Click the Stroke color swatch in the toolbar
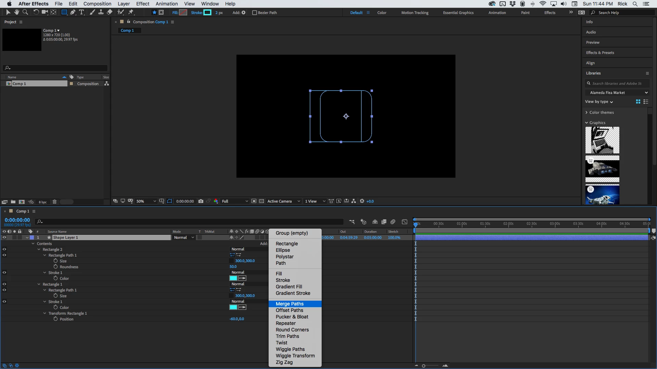This screenshot has width=657, height=369. click(x=207, y=13)
